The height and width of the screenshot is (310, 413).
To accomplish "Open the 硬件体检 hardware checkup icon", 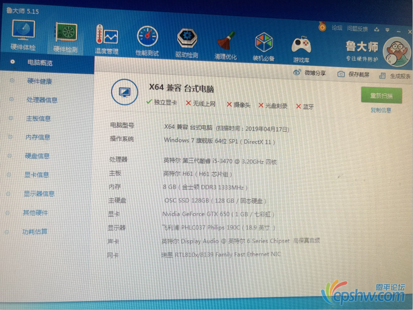I will point(23,35).
